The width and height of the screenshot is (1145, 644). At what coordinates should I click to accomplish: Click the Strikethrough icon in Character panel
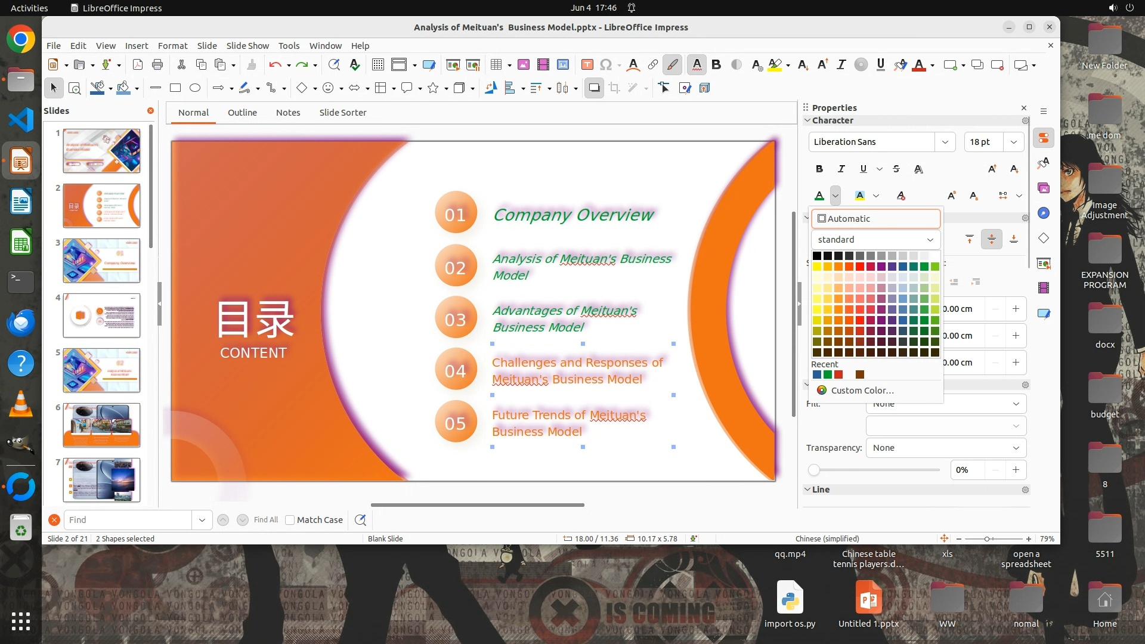pos(896,169)
